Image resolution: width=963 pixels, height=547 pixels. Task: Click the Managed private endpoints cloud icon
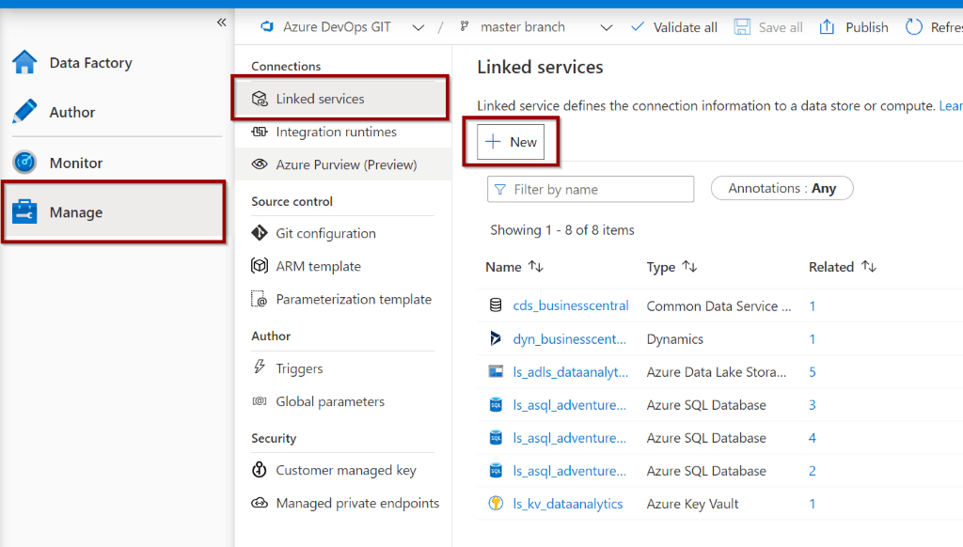[260, 503]
